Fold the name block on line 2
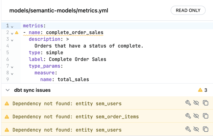 tap(12, 33)
